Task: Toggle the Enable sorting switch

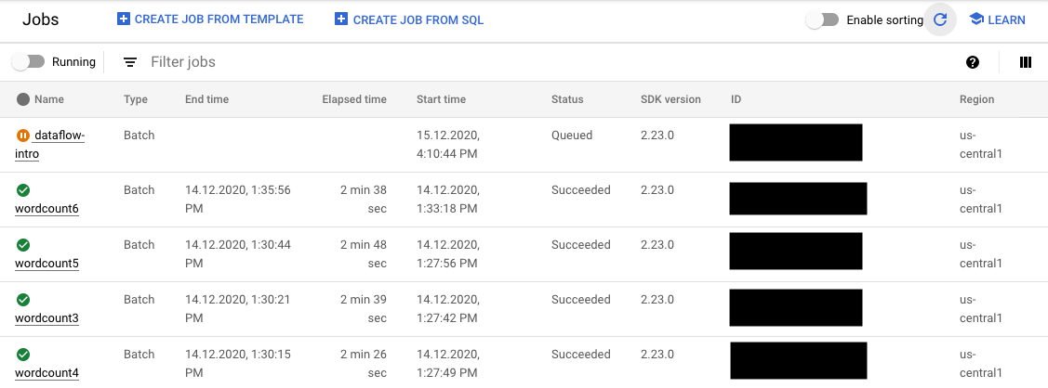Action: pyautogui.click(x=822, y=19)
